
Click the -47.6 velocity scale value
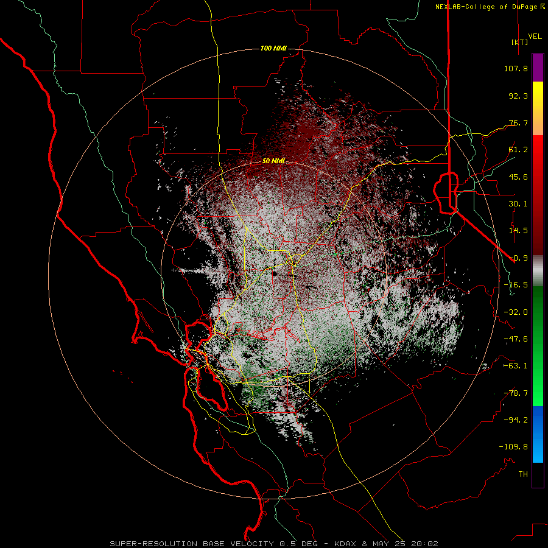click(x=516, y=339)
